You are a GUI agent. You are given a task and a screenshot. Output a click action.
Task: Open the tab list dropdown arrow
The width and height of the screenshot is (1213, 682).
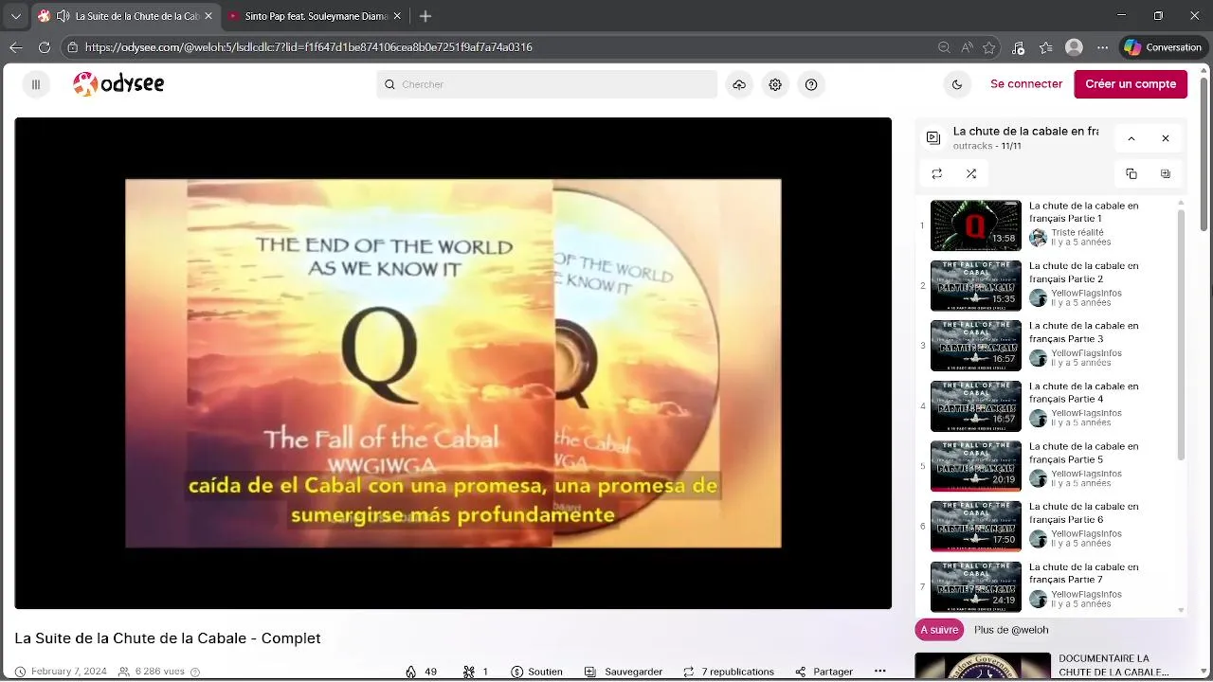15,16
